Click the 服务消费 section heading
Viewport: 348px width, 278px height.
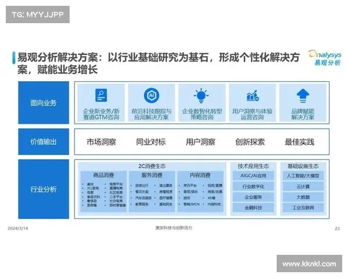(x=152, y=175)
